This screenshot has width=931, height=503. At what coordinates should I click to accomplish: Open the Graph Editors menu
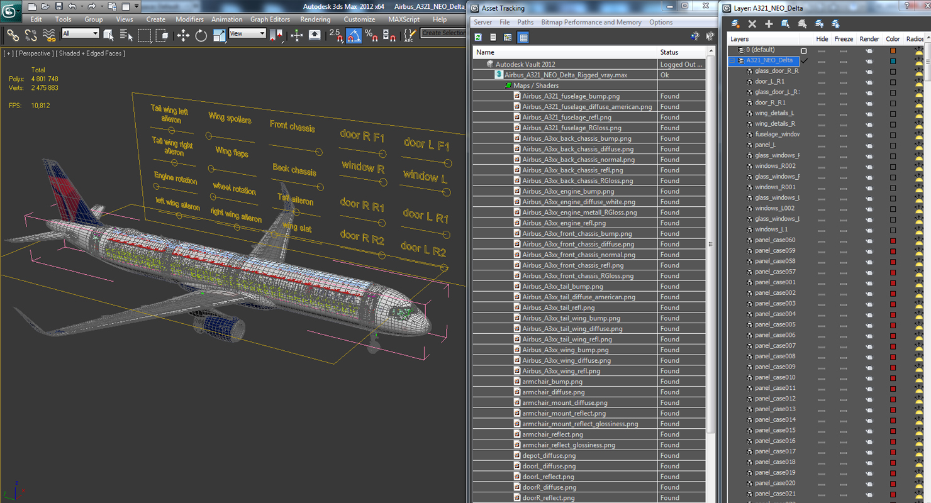pos(270,19)
